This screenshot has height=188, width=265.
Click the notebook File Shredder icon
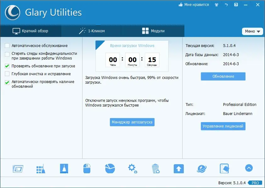click(x=224, y=169)
